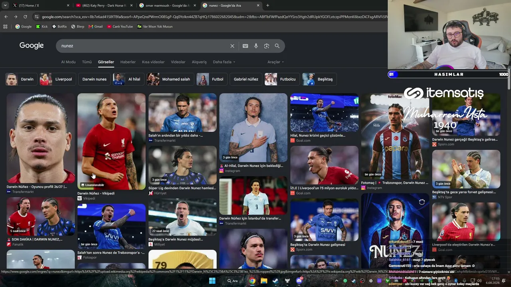Close the Katy Perry - Dark Horse tab
The width and height of the screenshot is (511, 287).
point(131,6)
